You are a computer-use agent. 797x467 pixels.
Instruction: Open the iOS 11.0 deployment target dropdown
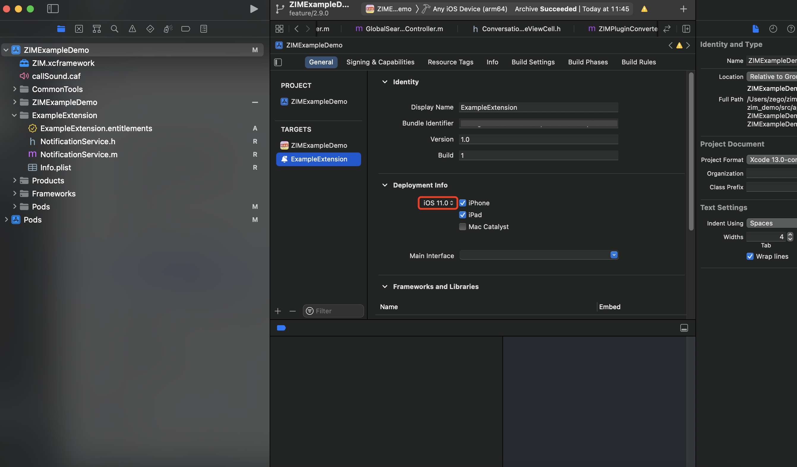(x=438, y=203)
